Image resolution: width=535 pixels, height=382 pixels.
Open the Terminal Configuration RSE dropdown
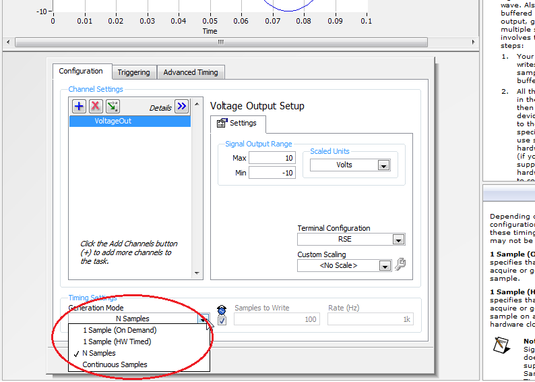click(x=398, y=240)
